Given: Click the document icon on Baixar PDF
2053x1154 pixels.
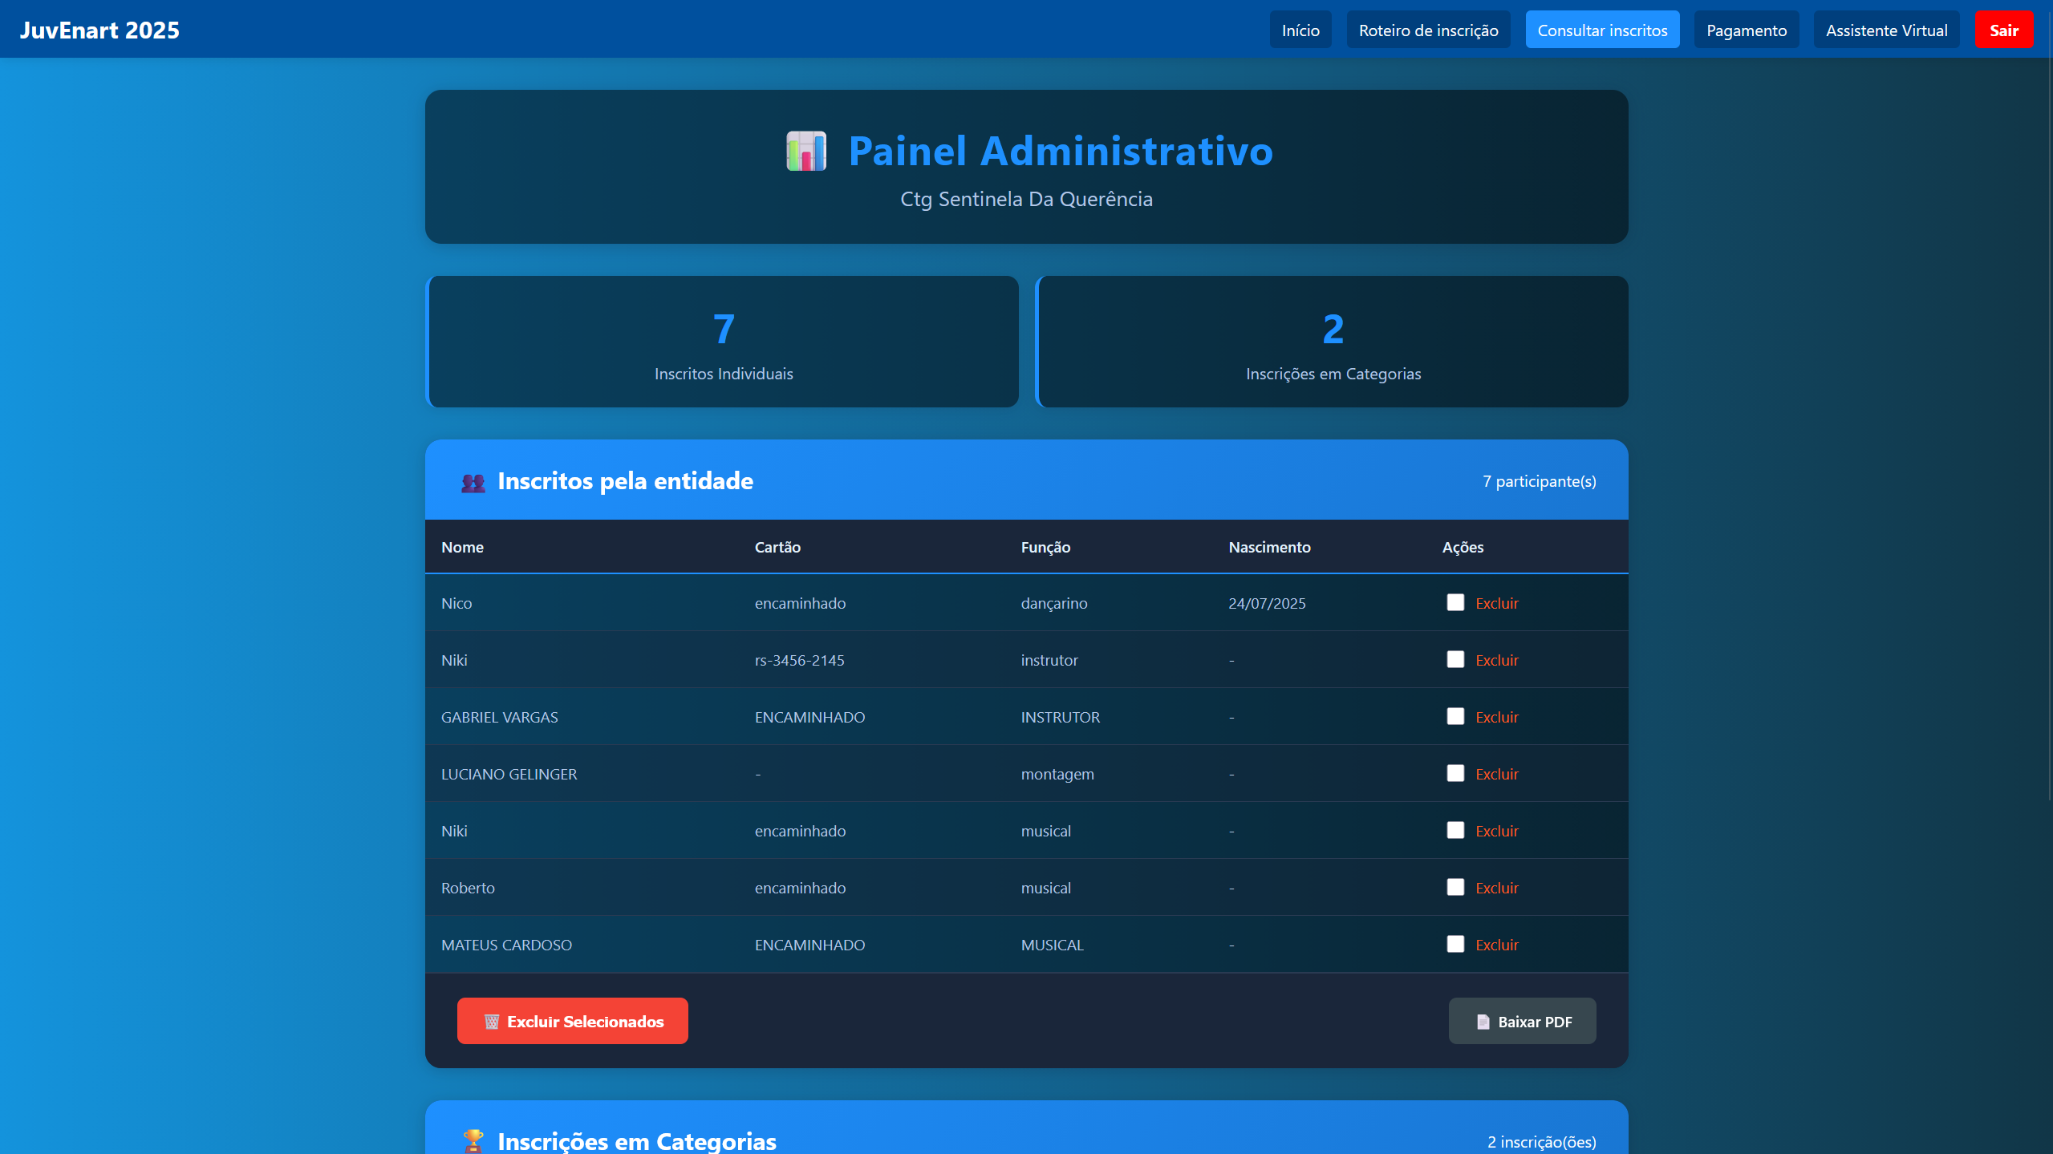Looking at the screenshot, I should (x=1483, y=1022).
